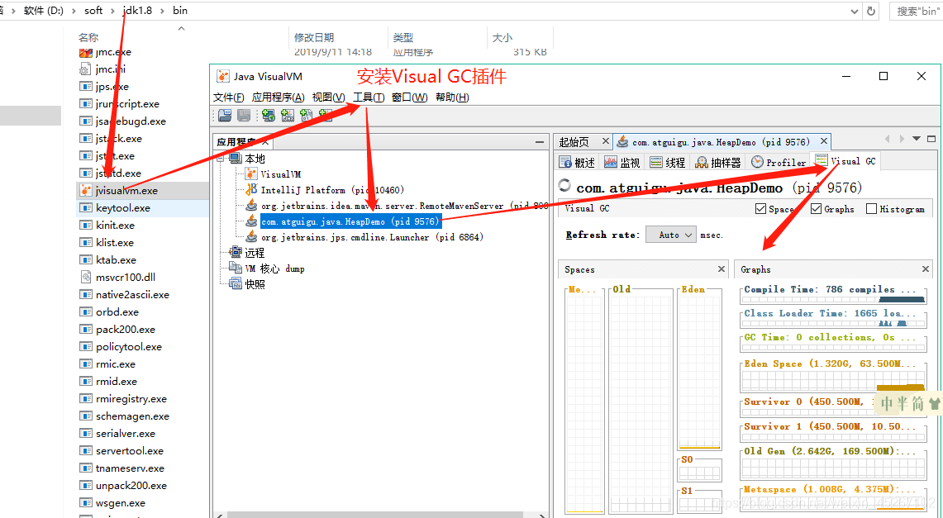Switch to the 线程 tab
The image size is (943, 518).
pos(668,162)
